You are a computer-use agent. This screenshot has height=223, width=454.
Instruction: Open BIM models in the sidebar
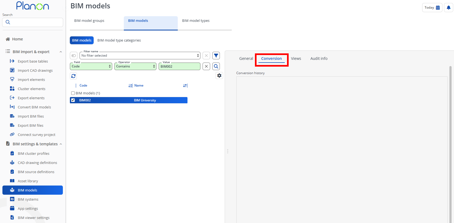pos(33,190)
